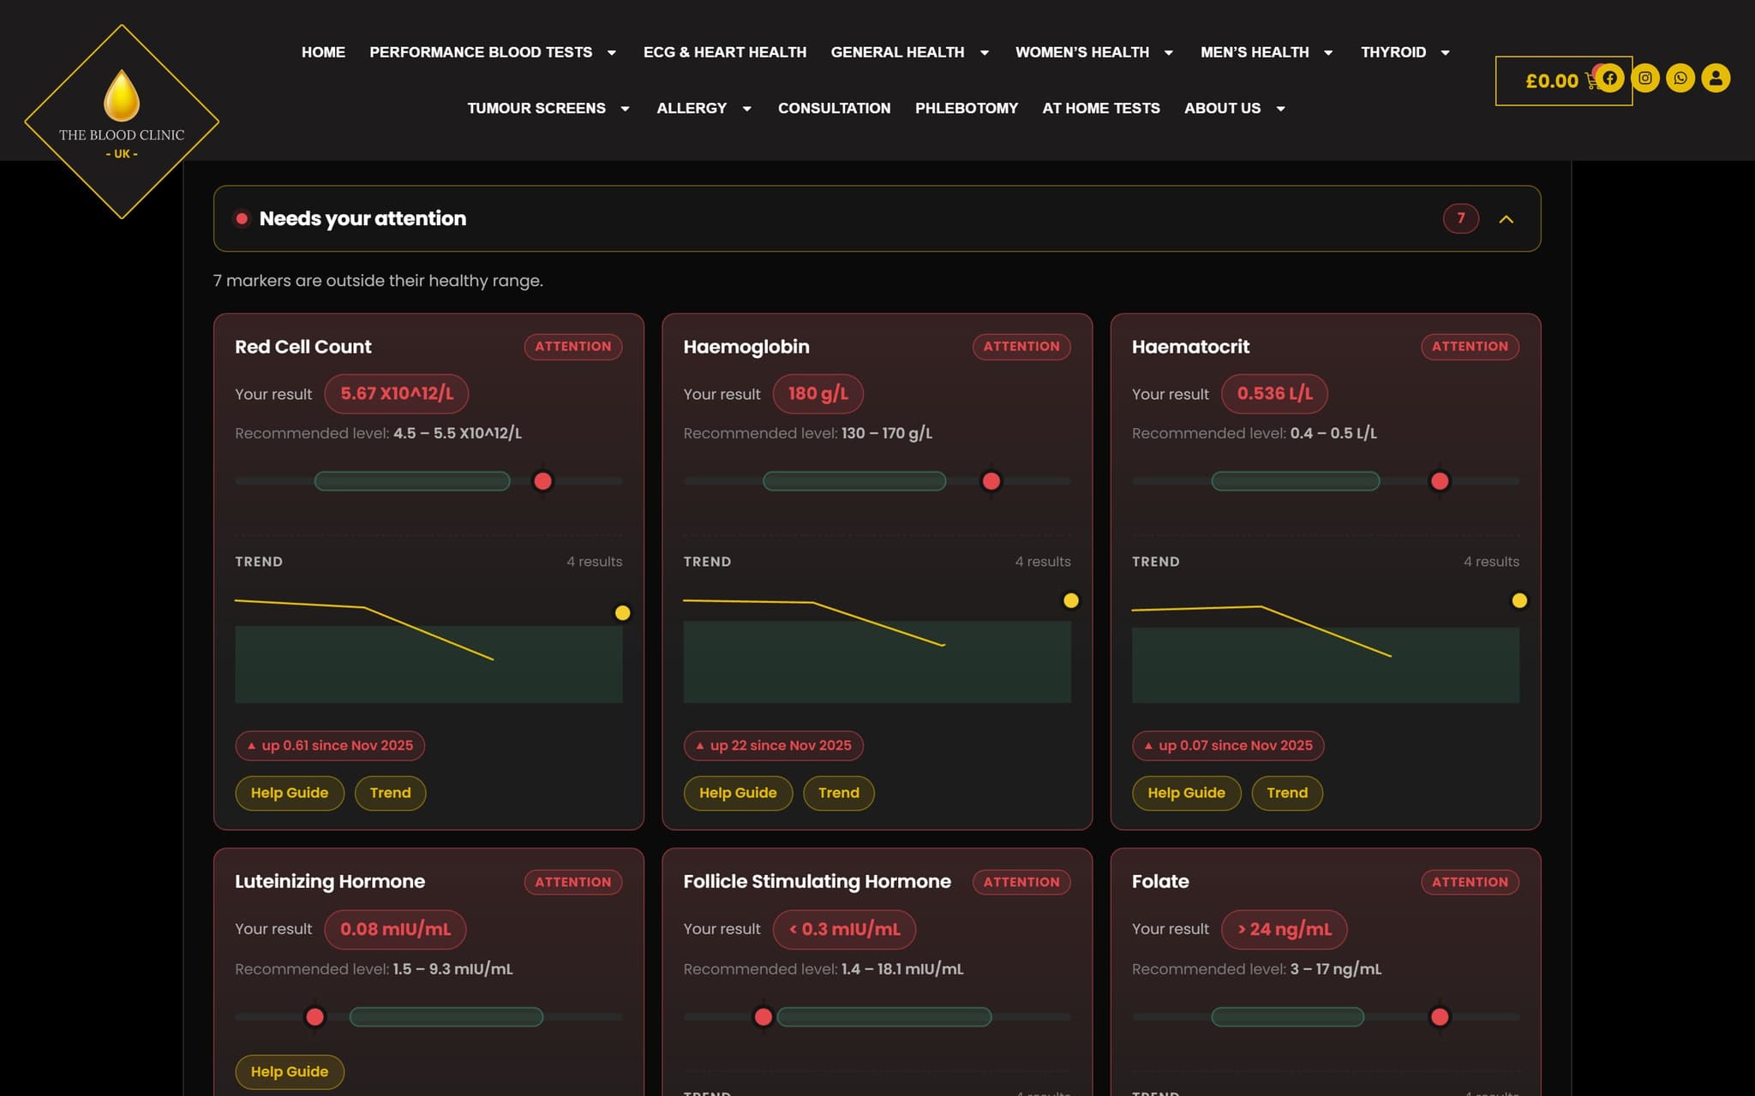1755x1096 pixels.
Task: Open the Instagram social icon
Action: 1644,78
